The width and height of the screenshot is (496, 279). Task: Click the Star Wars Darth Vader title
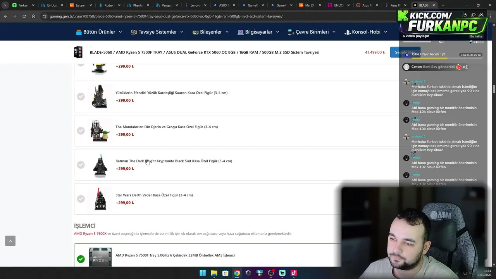[x=154, y=195]
